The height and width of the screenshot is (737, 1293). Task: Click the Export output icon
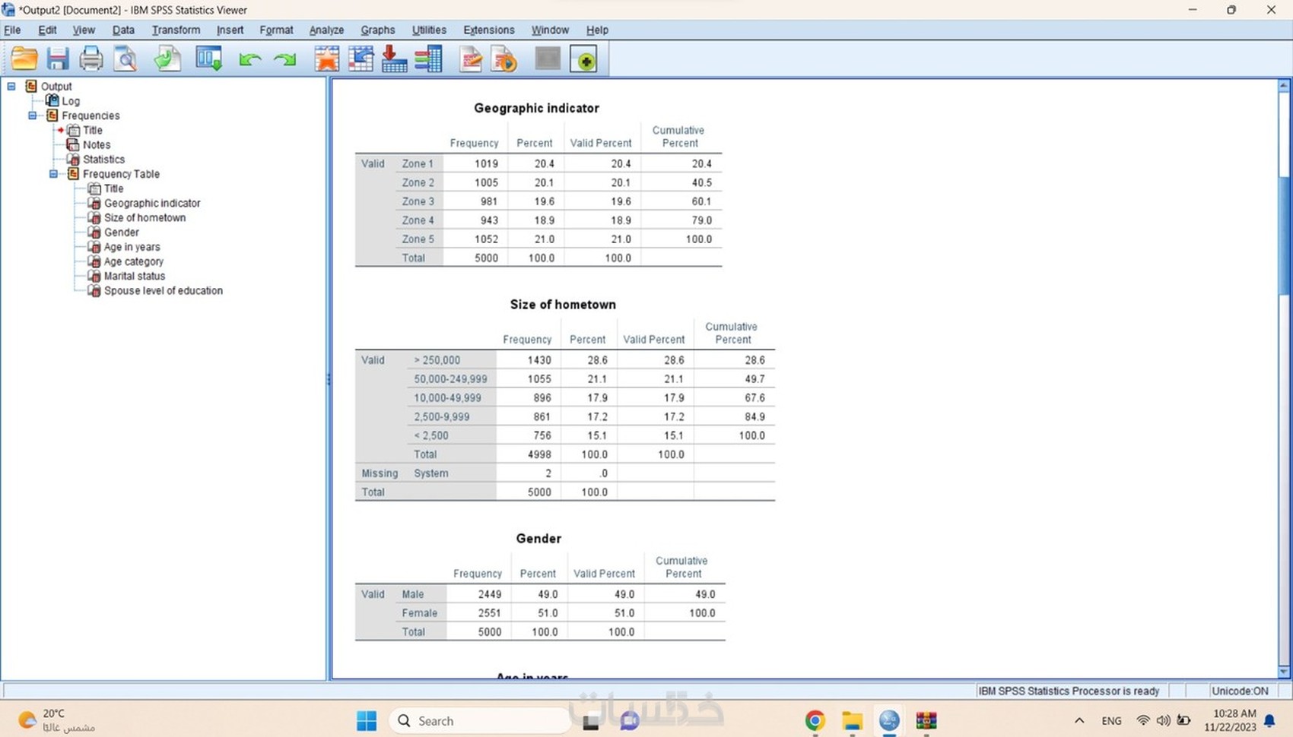pos(167,59)
